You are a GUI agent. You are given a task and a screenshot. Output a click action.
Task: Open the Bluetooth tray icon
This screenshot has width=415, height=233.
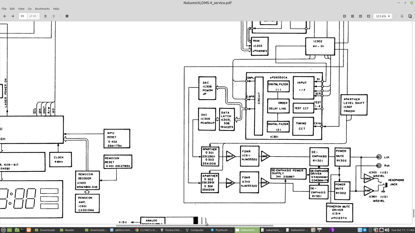point(370,230)
